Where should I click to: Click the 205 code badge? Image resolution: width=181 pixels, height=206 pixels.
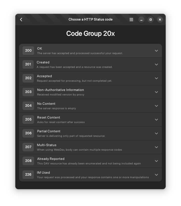[28, 120]
